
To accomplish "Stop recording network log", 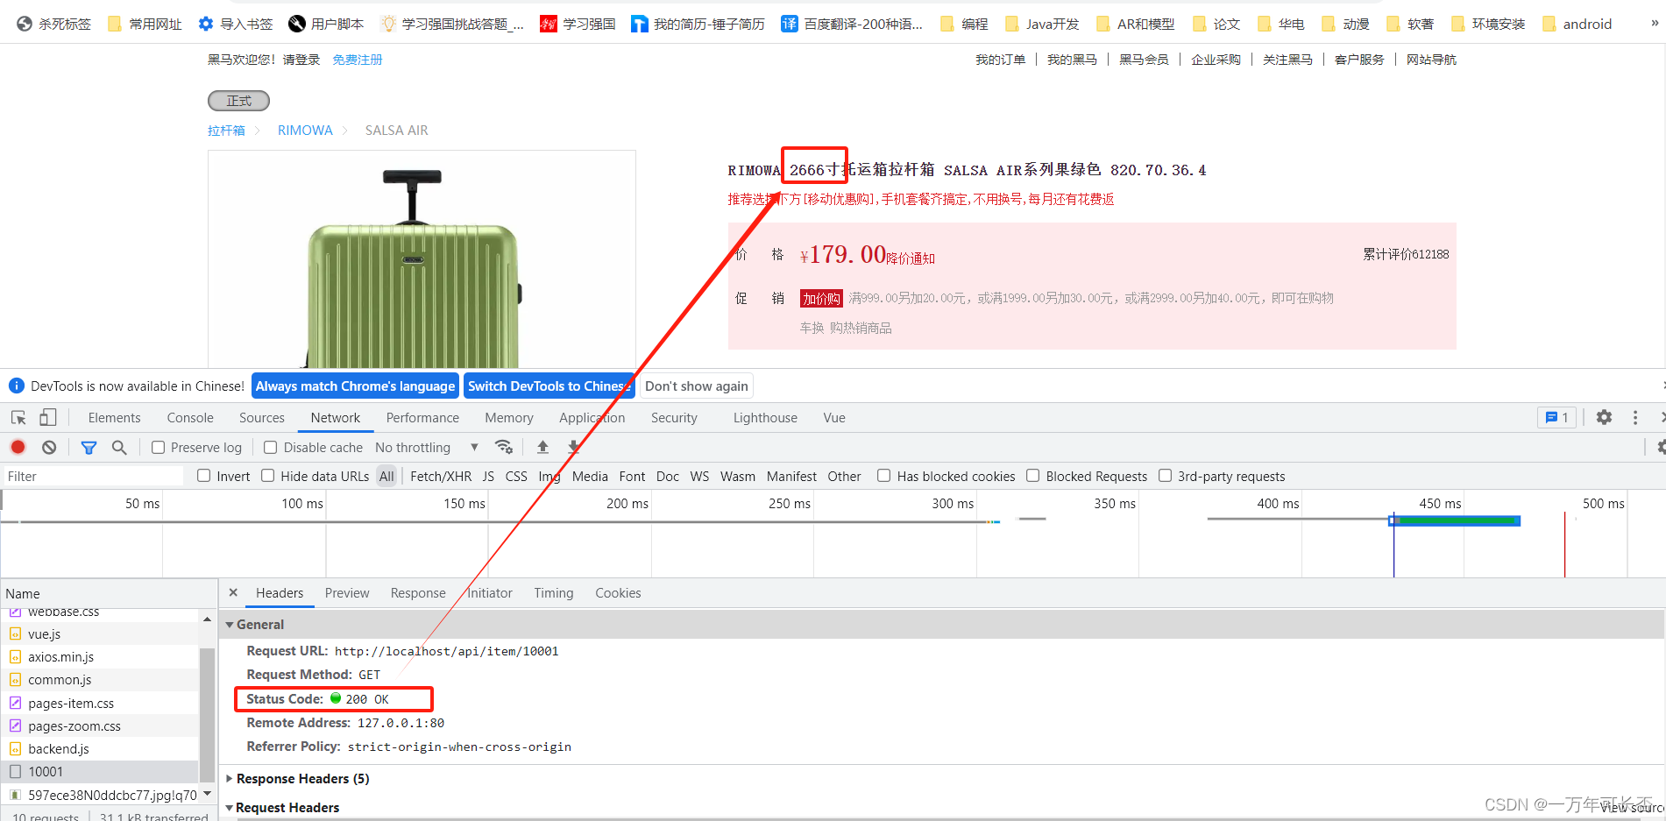I will 18,447.
